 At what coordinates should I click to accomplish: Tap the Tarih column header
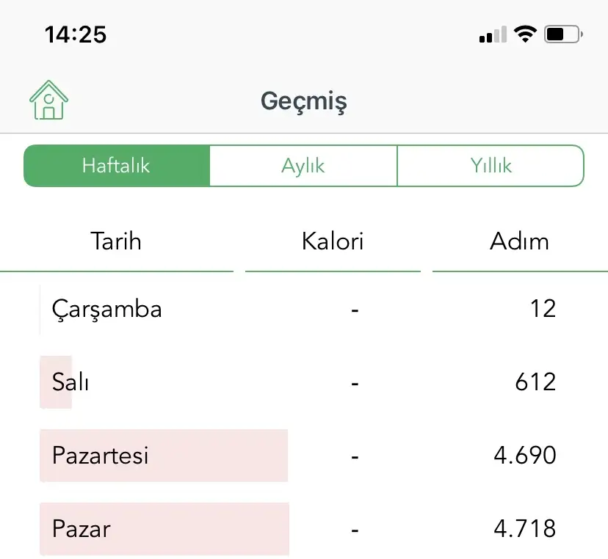116,241
